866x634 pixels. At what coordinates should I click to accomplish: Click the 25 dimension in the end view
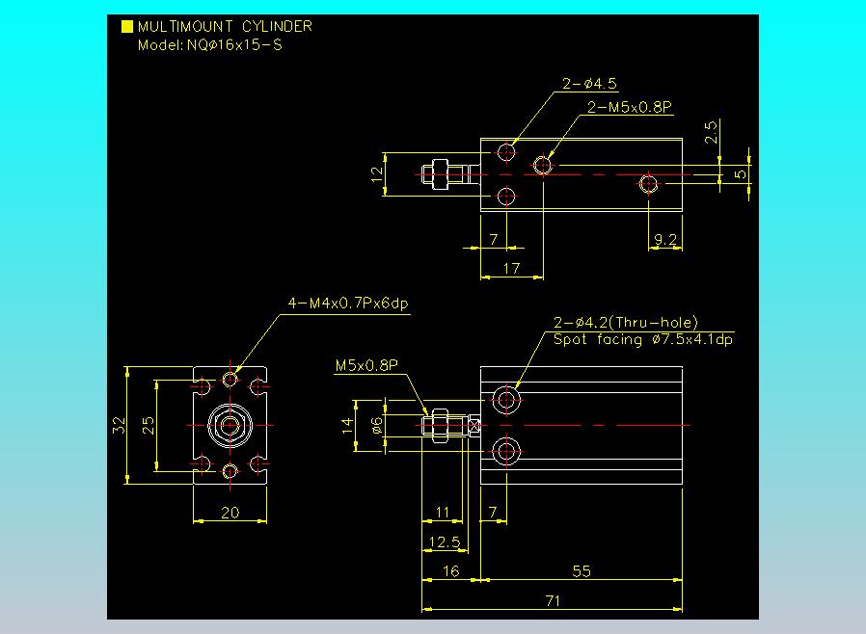point(148,426)
